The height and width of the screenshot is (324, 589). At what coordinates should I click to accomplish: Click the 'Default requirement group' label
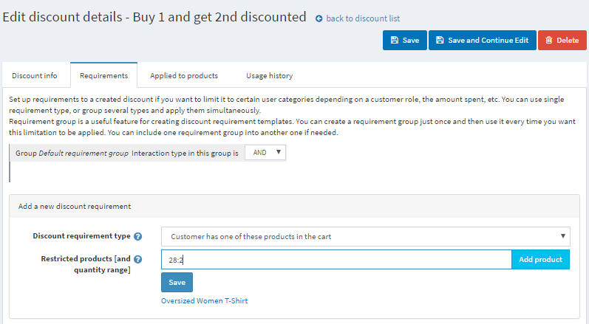tap(84, 154)
